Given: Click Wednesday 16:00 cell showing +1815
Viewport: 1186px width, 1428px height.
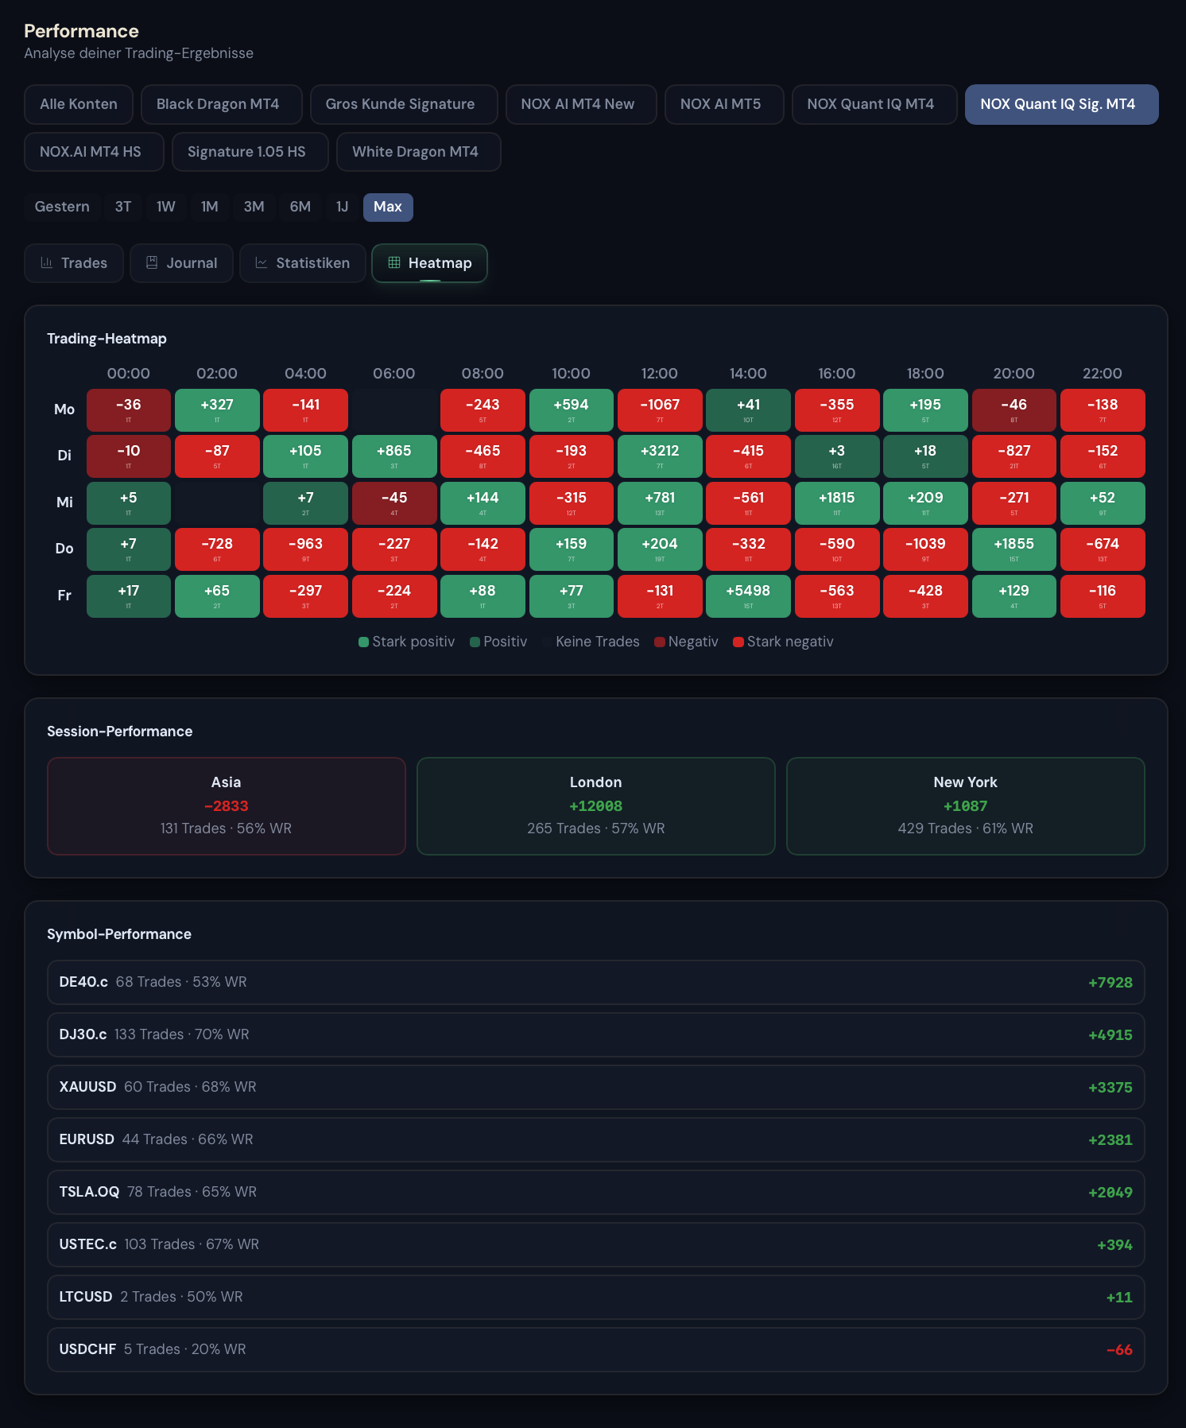Looking at the screenshot, I should click(837, 503).
